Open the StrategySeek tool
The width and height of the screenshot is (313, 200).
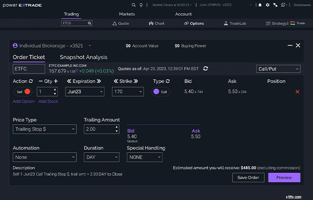tap(277, 23)
